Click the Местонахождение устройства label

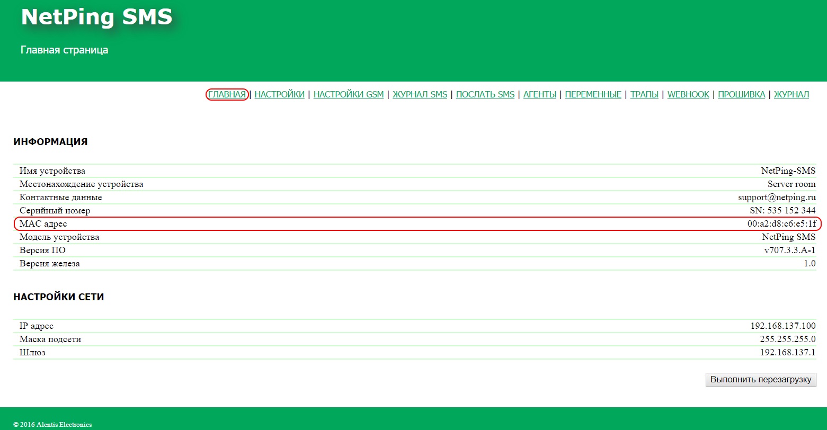[x=82, y=184]
